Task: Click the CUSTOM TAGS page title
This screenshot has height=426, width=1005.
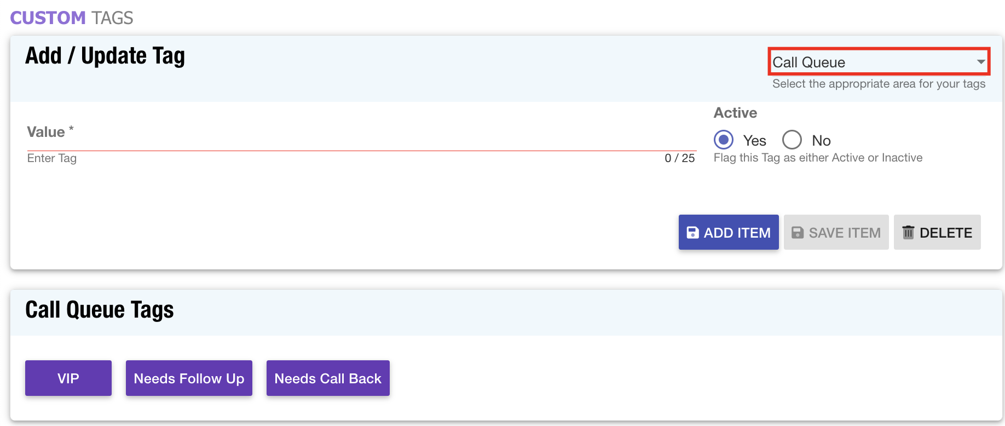Action: pyautogui.click(x=72, y=18)
